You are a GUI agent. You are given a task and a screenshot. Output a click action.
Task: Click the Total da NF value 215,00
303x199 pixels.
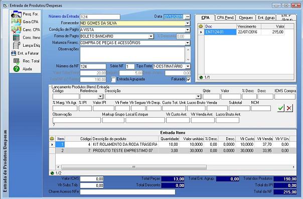[285, 192]
